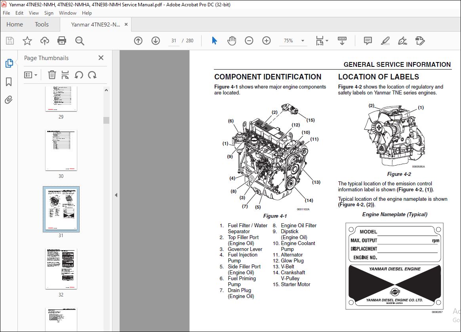Viewport: 461px width, 332px height.
Task: Open the Help menu
Action: click(87, 13)
